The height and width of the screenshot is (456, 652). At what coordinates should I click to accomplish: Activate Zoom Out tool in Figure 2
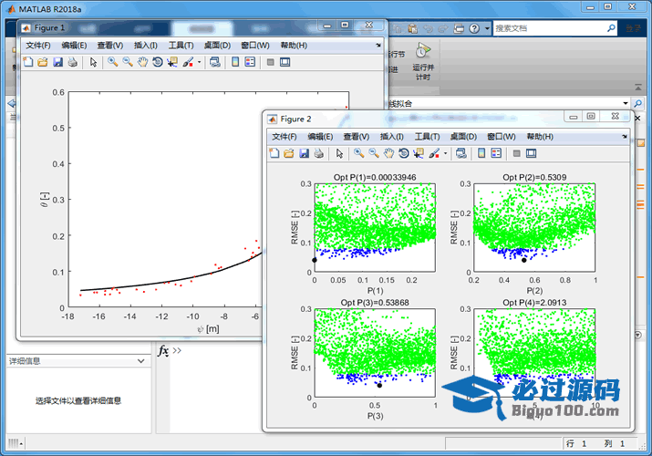373,153
